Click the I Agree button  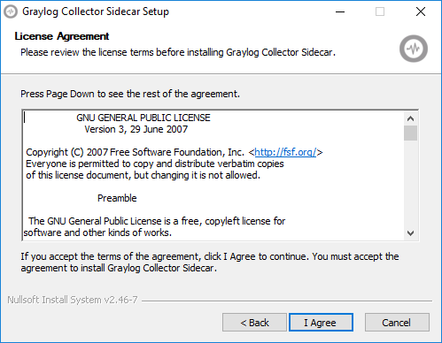[x=321, y=323]
